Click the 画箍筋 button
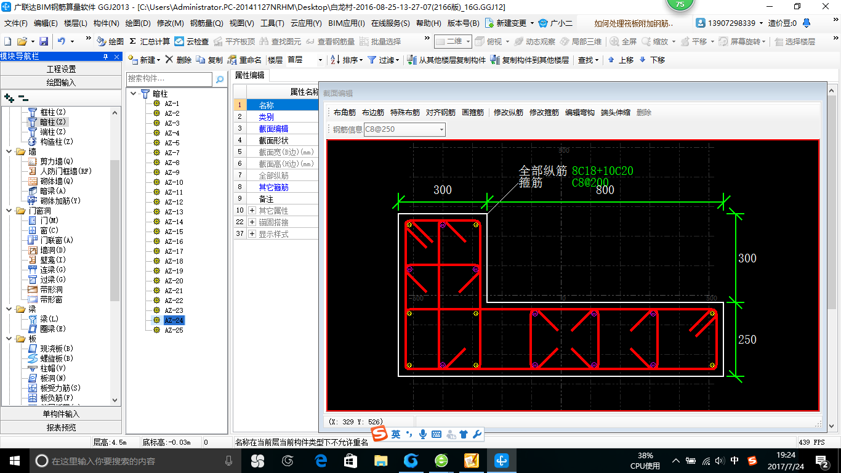841x473 pixels. pos(473,113)
